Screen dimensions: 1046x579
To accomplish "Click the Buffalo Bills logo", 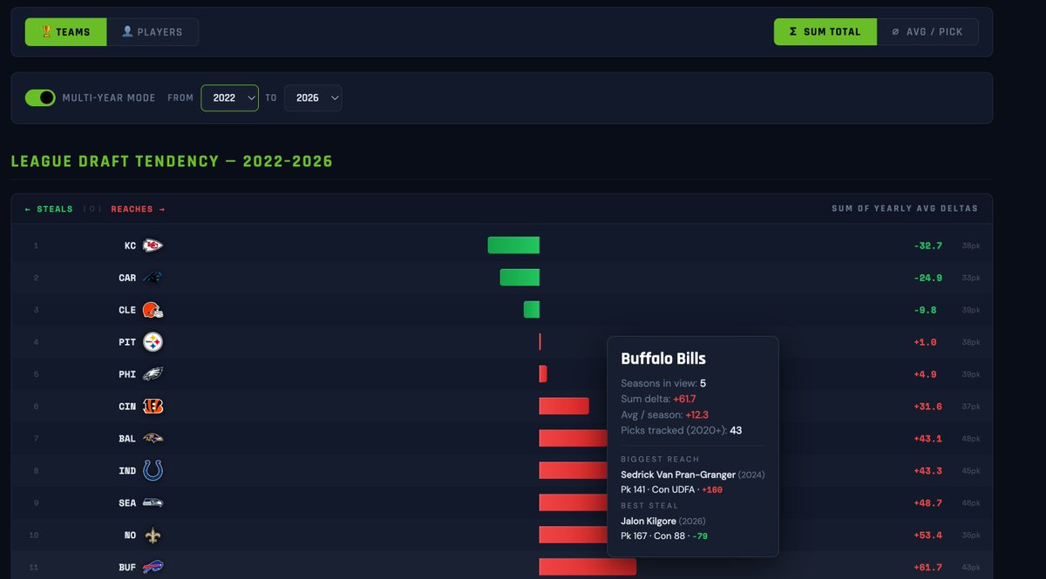I will coord(153,568).
